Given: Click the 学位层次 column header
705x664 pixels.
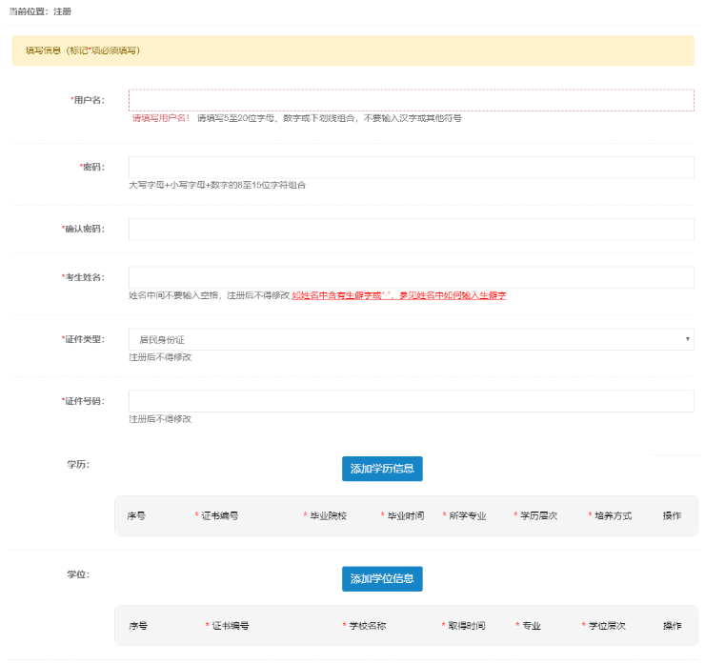Looking at the screenshot, I should pyautogui.click(x=606, y=626).
